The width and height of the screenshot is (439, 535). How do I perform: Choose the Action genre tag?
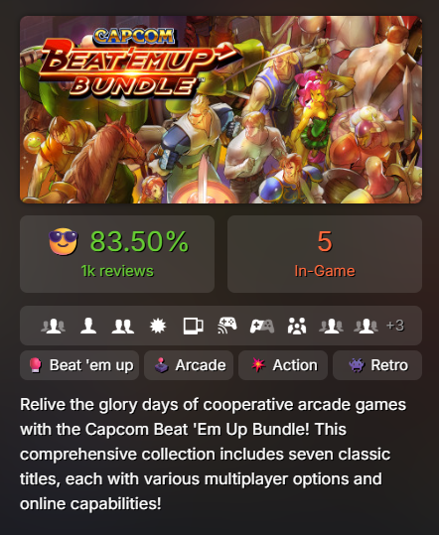283,365
